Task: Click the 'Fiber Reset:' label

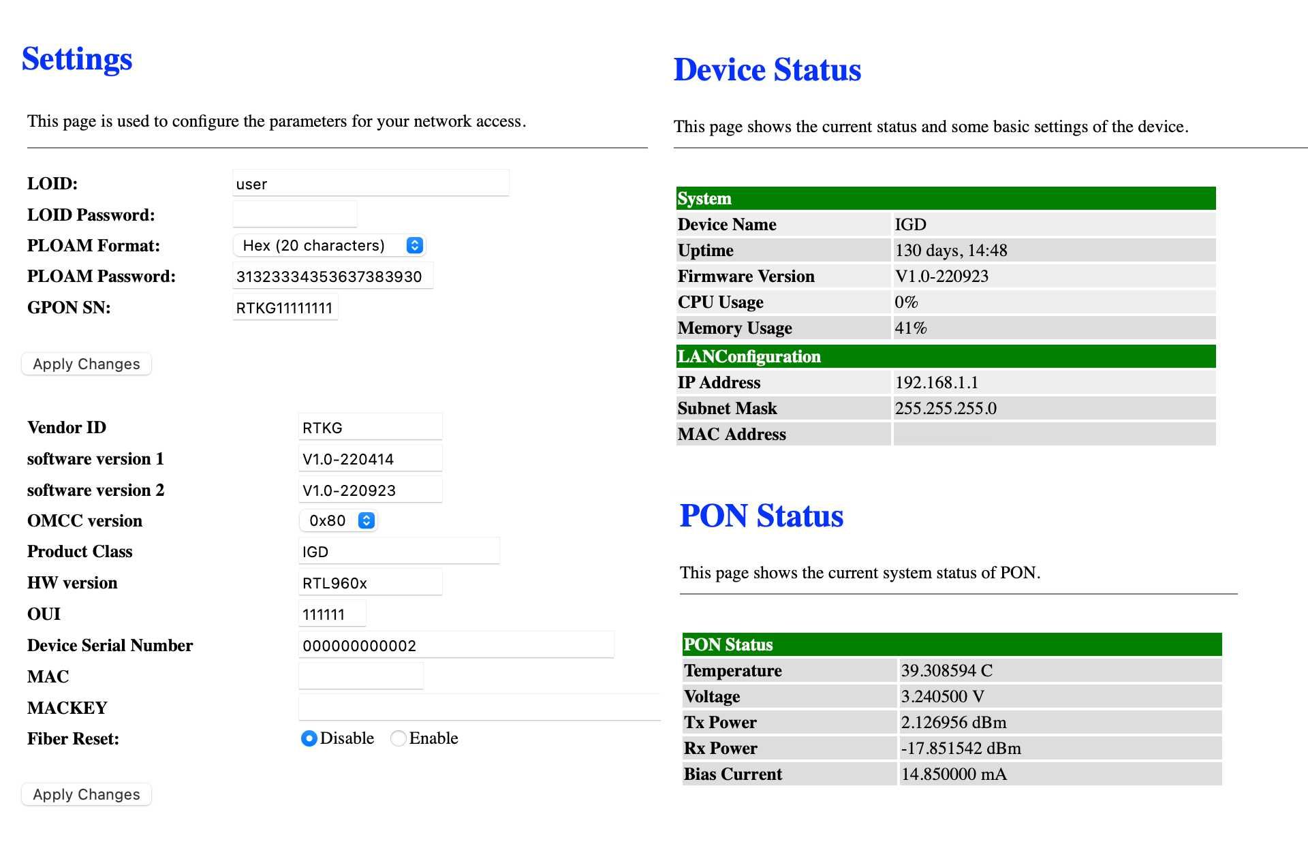Action: [x=73, y=738]
